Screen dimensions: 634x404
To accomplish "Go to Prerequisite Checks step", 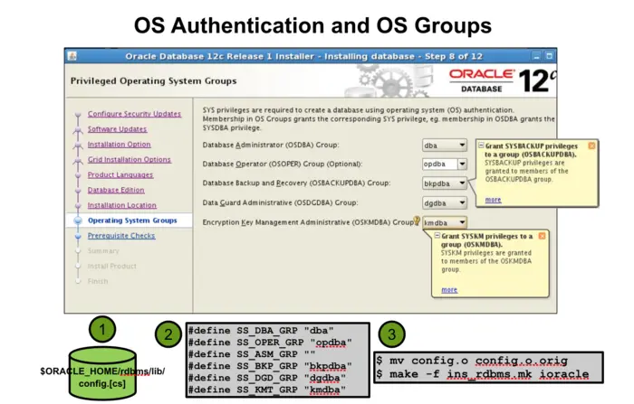I will (x=121, y=236).
